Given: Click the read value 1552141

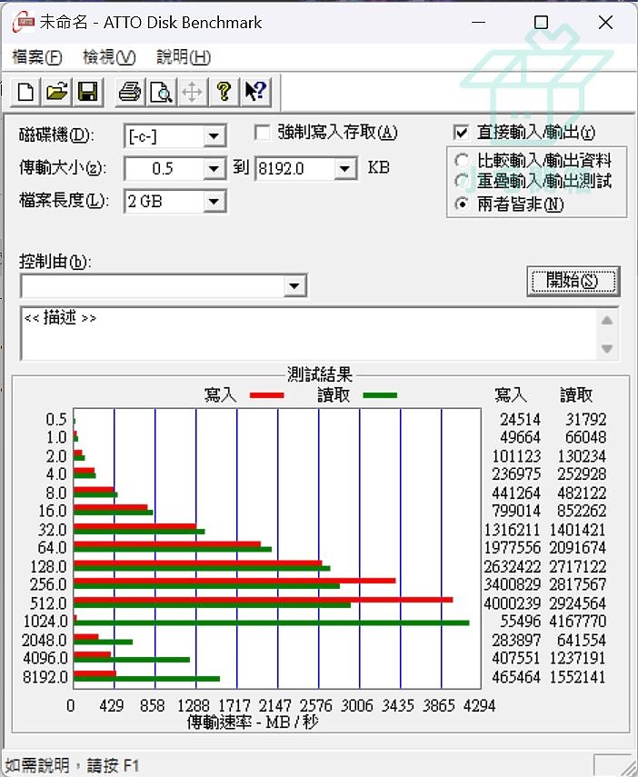Looking at the screenshot, I should [x=577, y=676].
